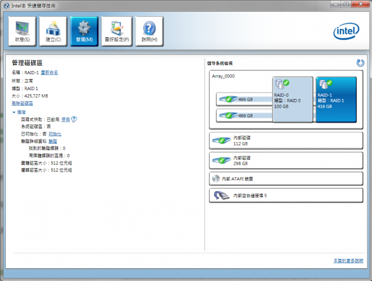Click the 系統磁碟區: 否 text
The height and width of the screenshot is (281, 372).
pyautogui.click(x=36, y=127)
